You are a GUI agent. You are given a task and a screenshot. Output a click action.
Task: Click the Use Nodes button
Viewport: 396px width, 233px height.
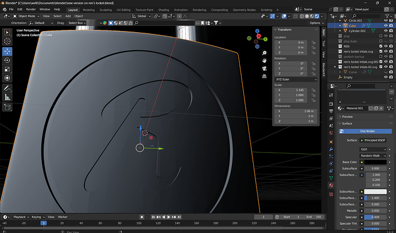pos(365,131)
